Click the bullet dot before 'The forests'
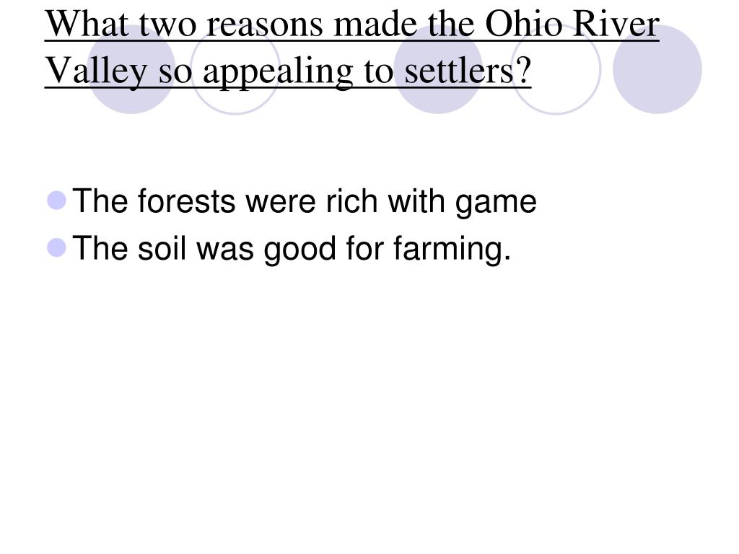The height and width of the screenshot is (554, 739). pos(56,201)
